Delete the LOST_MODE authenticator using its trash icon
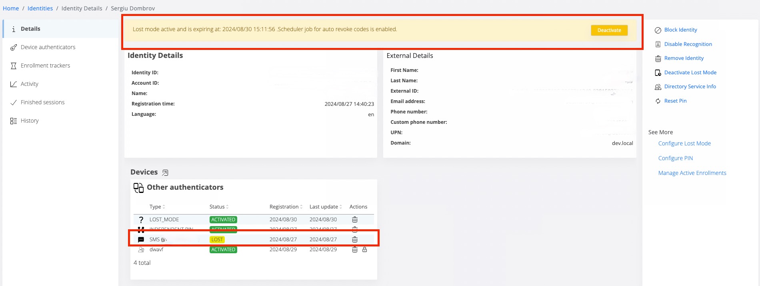Image resolution: width=760 pixels, height=286 pixels. pyautogui.click(x=354, y=220)
